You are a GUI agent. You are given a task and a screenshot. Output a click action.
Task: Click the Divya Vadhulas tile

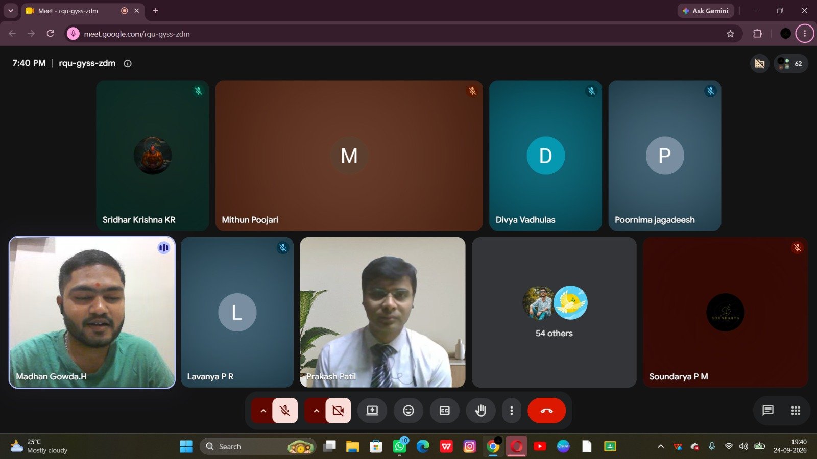[545, 156]
